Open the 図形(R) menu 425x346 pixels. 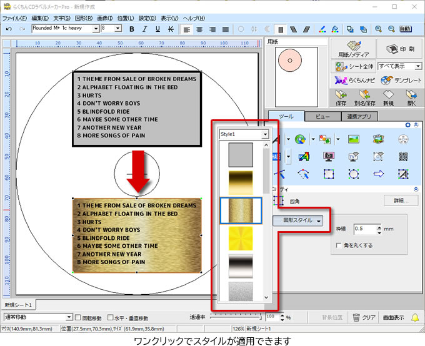point(84,18)
